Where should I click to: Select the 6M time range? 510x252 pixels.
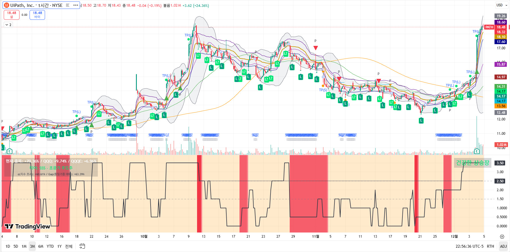41,246
